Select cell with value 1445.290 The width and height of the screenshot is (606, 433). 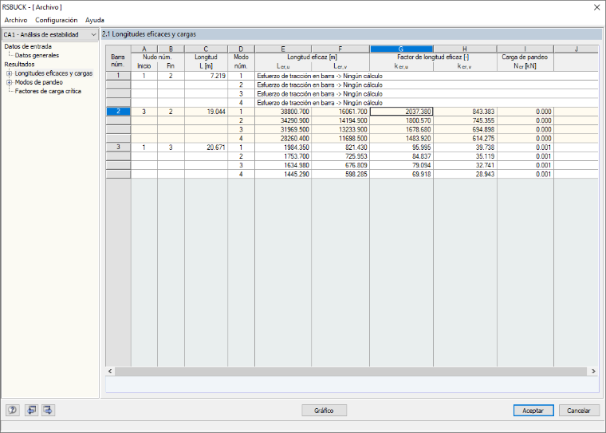pos(283,174)
